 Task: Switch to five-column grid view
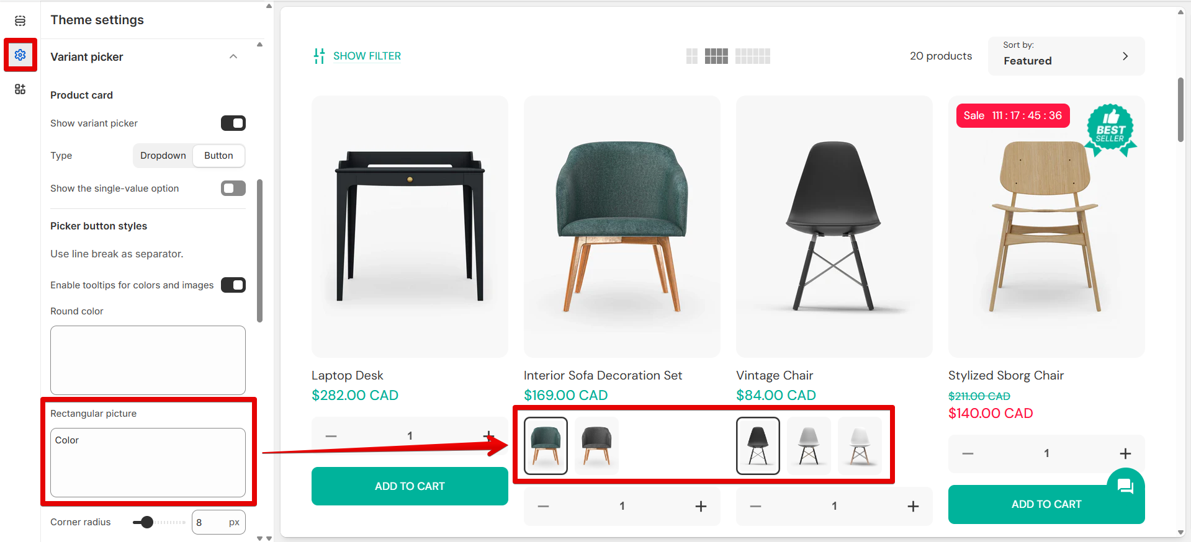point(752,56)
